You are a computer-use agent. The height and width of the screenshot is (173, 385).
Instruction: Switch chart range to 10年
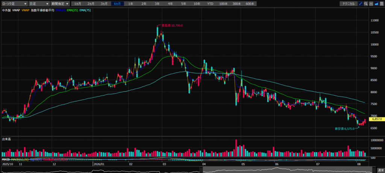pos(197,4)
